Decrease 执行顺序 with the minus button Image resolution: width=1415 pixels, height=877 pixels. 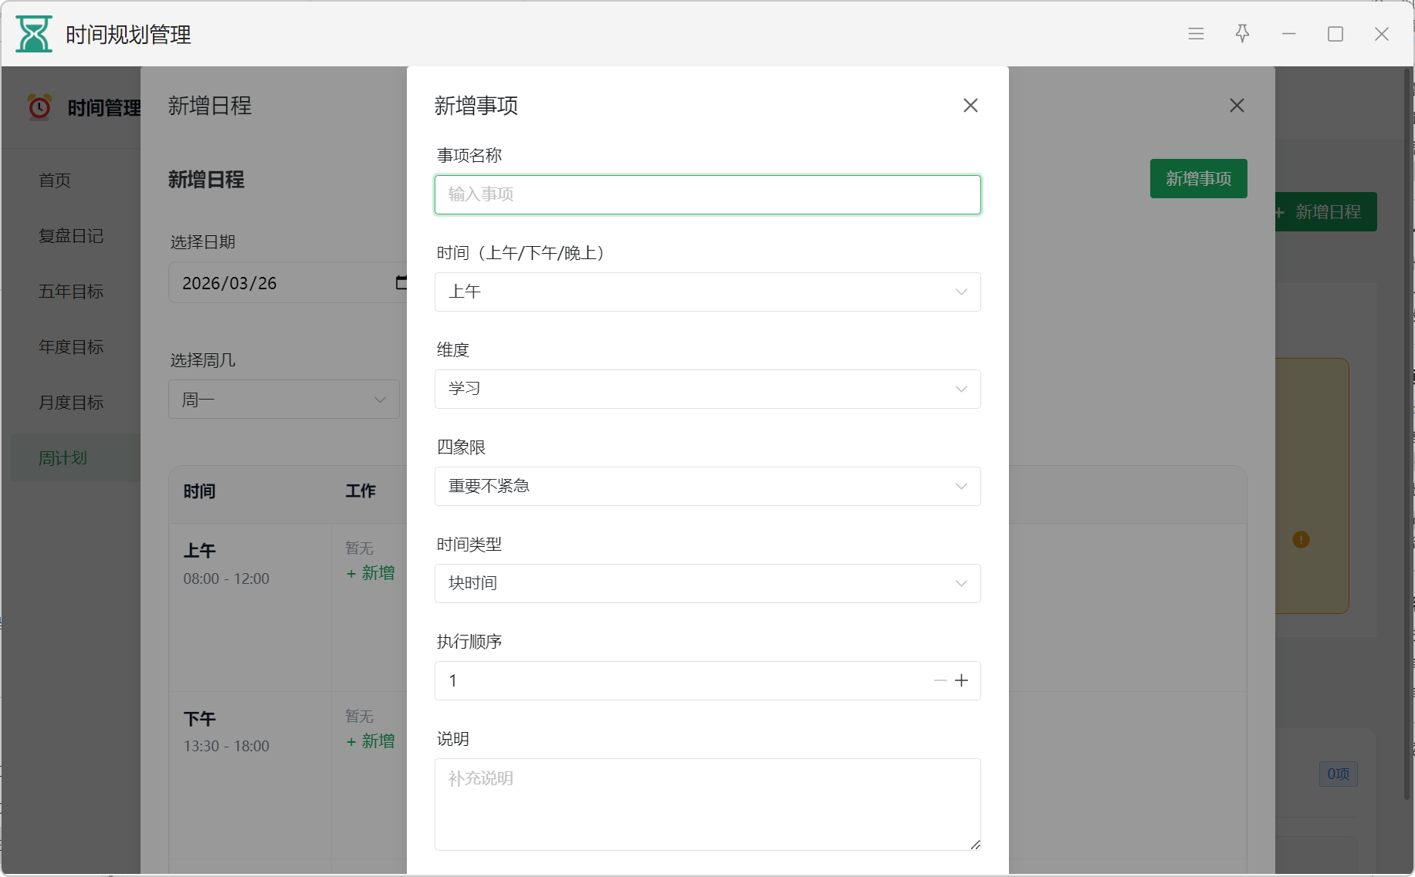point(939,680)
